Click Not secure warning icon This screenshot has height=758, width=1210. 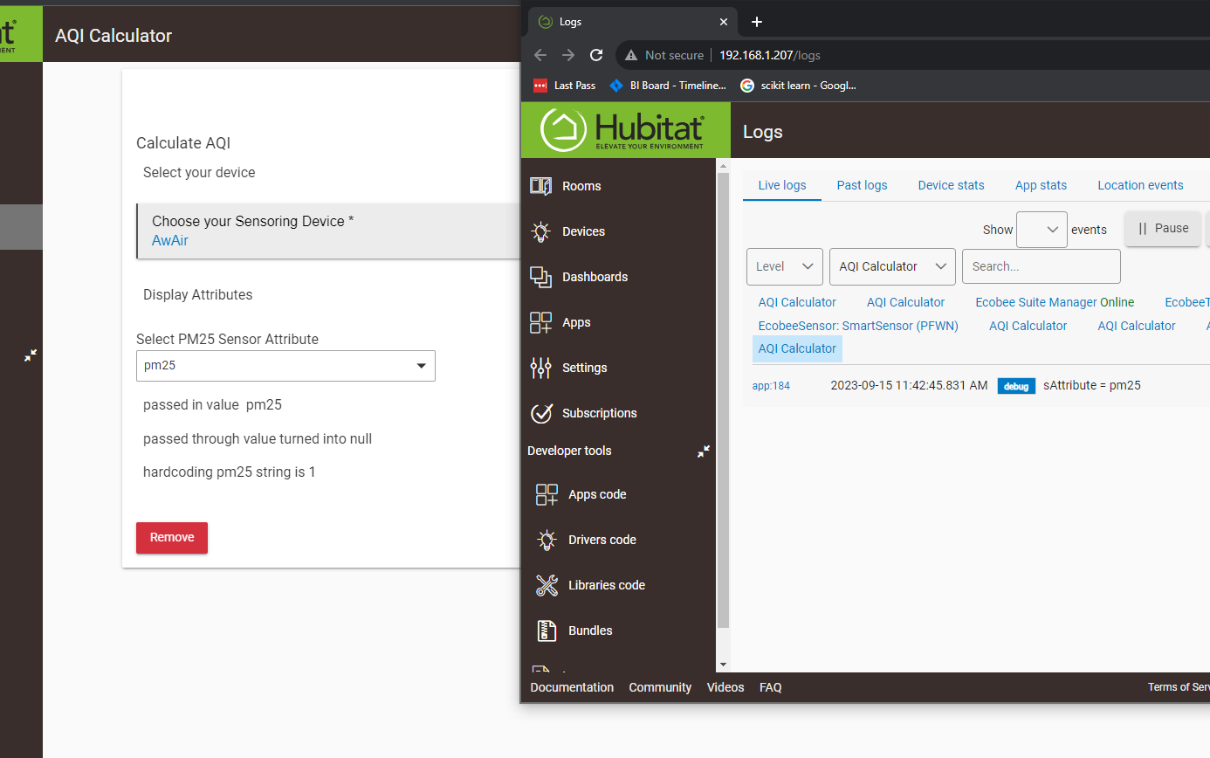click(631, 55)
